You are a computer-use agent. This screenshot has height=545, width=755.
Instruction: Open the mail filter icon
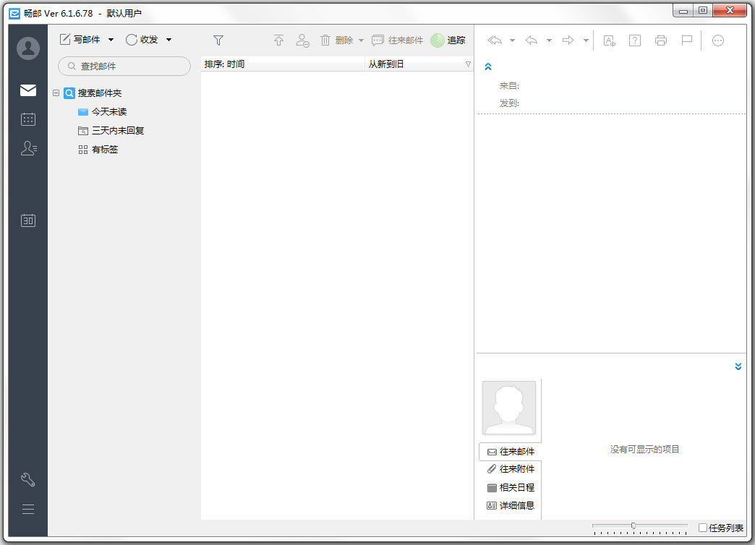(x=218, y=40)
